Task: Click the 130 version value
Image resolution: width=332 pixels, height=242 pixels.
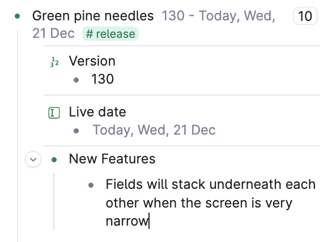Action: (103, 79)
